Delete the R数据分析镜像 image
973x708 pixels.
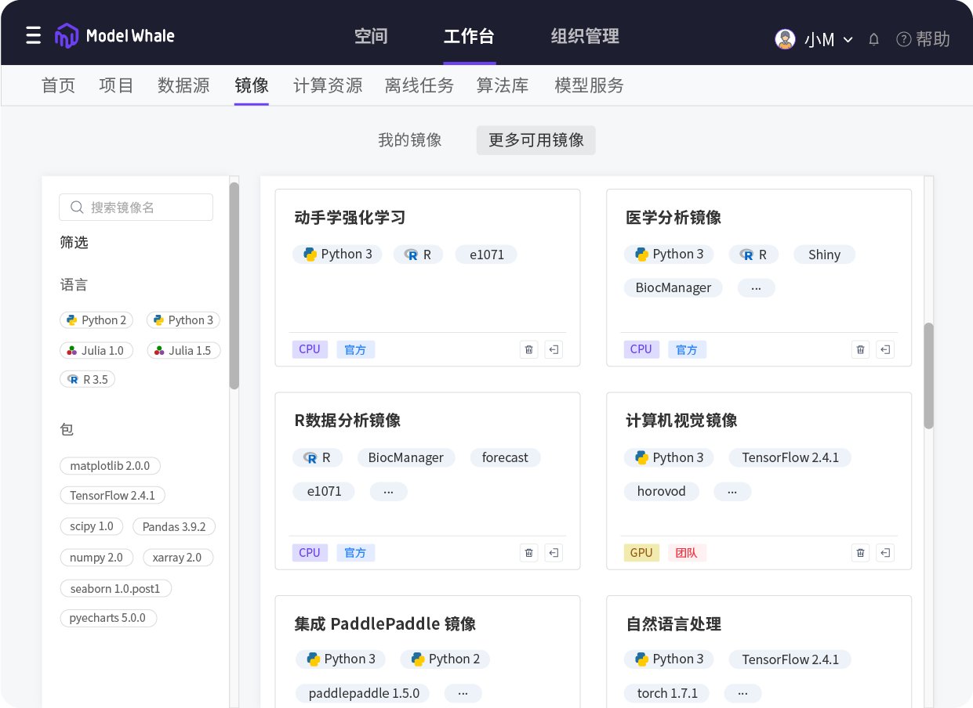529,553
